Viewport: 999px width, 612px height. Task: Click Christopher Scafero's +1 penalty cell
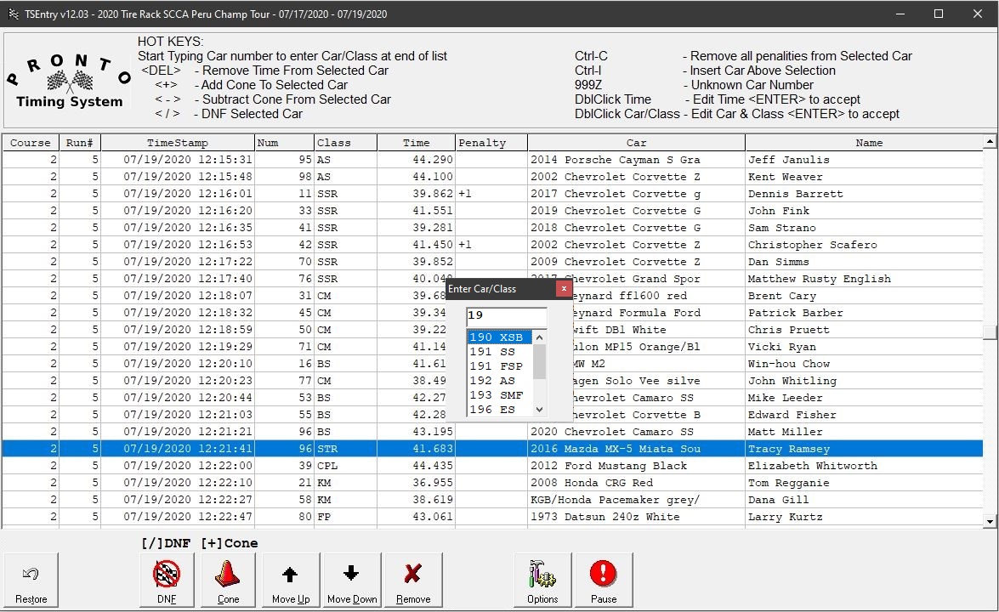(x=491, y=245)
